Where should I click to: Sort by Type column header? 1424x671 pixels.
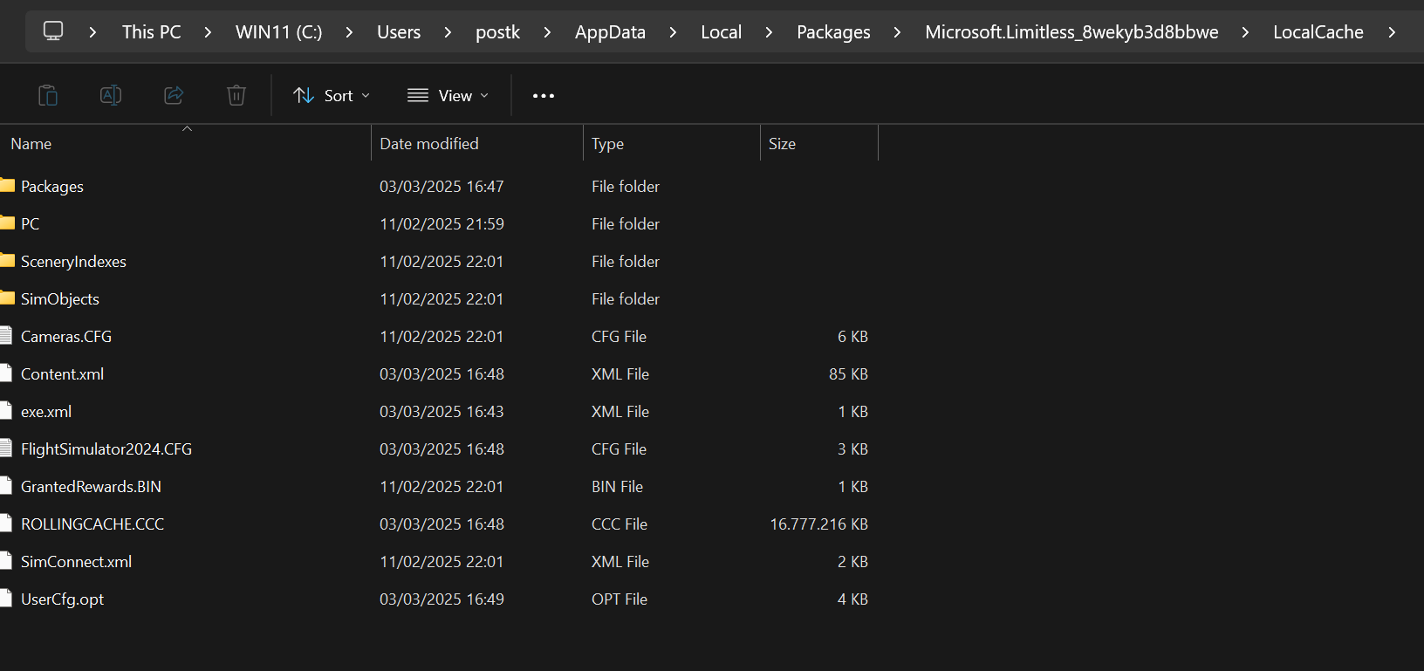(x=672, y=143)
